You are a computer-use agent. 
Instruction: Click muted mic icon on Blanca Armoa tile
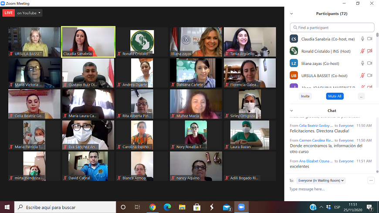click(119, 178)
